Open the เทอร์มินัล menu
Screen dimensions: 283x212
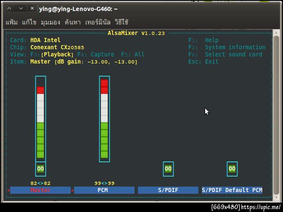pyautogui.click(x=98, y=22)
